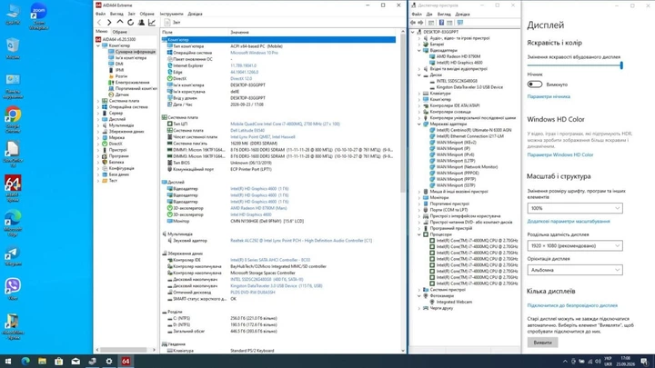655x368 pixels.
Task: Select the DMI item in AIDA64 tree
Action: pyautogui.click(x=119, y=64)
